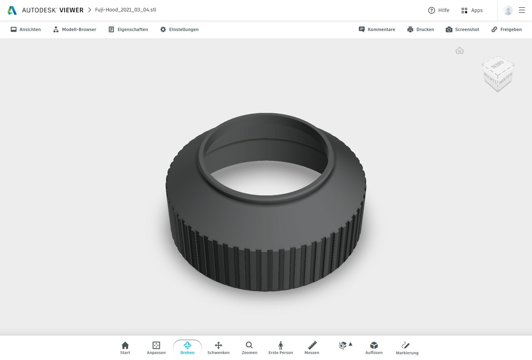Expand the section analysis tool arrow

pyautogui.click(x=350, y=344)
